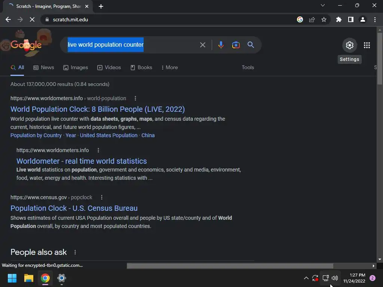Image resolution: width=383 pixels, height=287 pixels.
Task: Open the Chrome profile icon
Action: (363, 19)
